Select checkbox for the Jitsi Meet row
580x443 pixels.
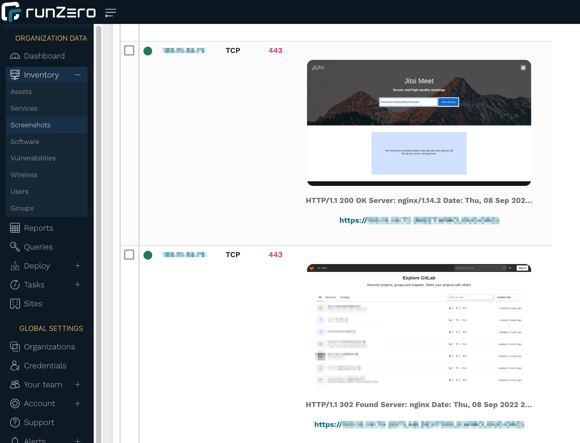[129, 50]
